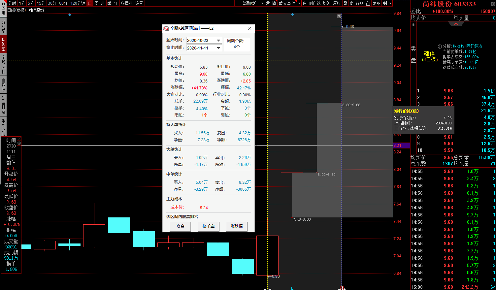Open the 更多 toolbar menu
Viewport: 496px width, 290px height.
click(x=377, y=3)
